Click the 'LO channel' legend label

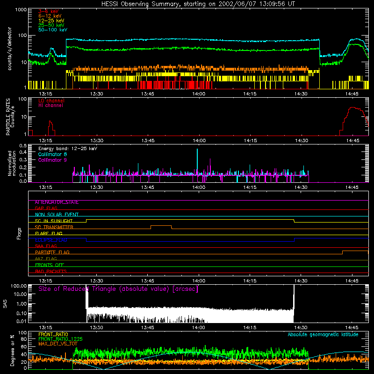[51, 101]
